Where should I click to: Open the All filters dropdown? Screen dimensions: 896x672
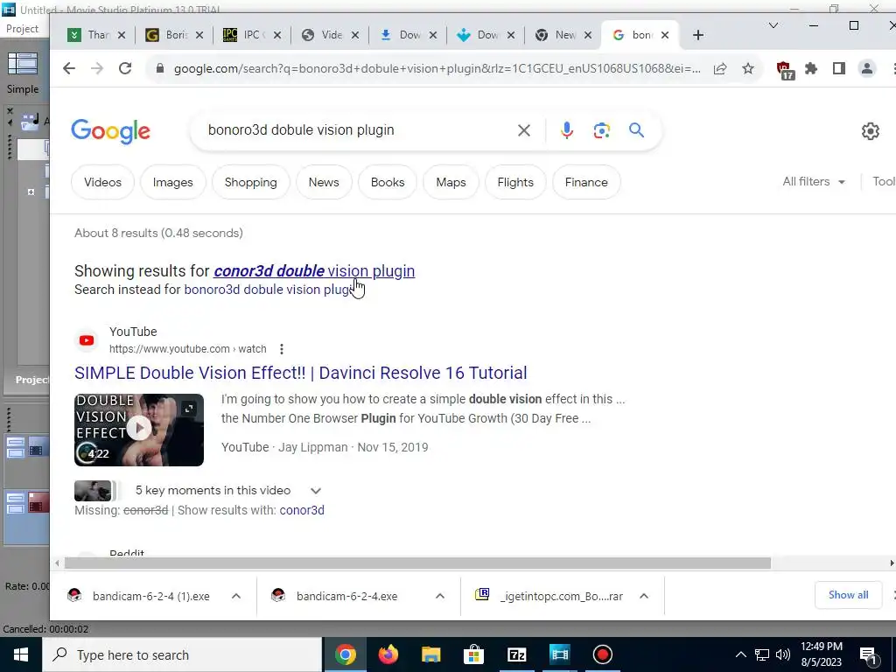click(x=813, y=182)
